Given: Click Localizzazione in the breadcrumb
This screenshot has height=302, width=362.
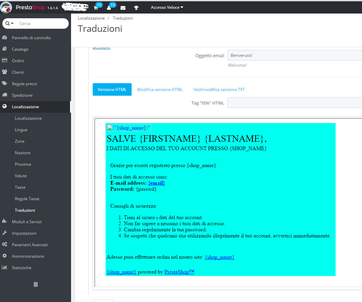Looking at the screenshot, I should coord(91,18).
